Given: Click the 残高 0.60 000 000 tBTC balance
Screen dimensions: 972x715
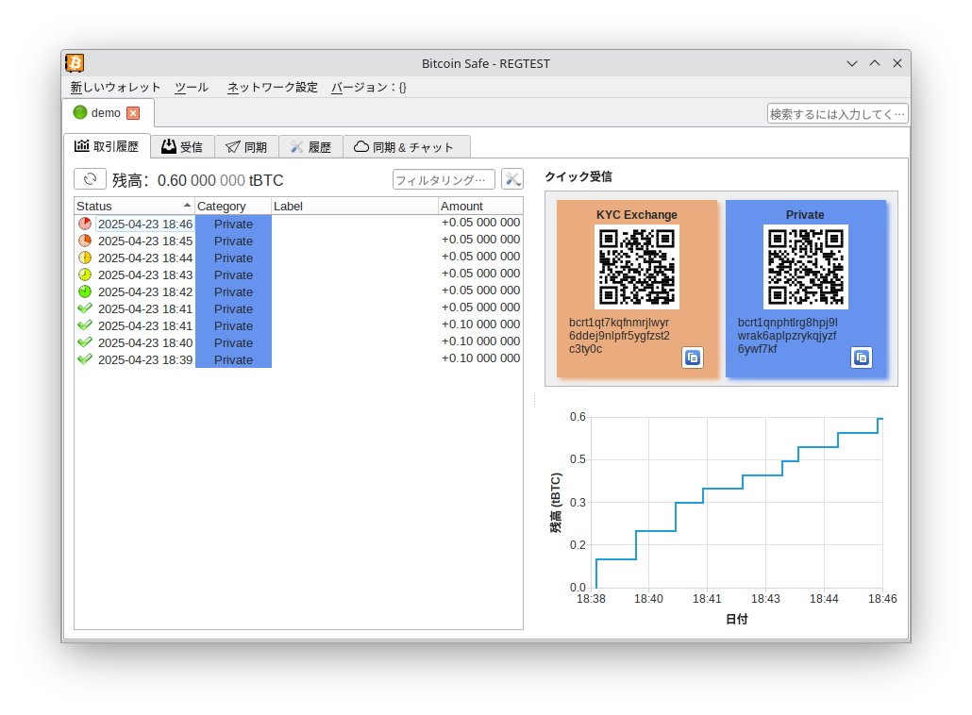Looking at the screenshot, I should pos(198,180).
